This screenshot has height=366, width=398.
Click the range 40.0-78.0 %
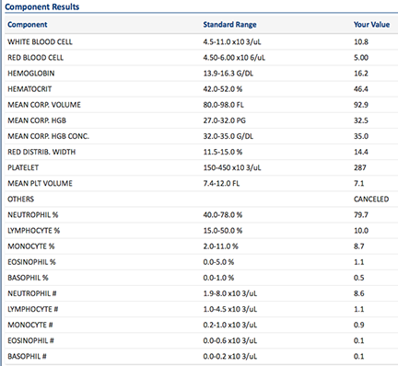(x=223, y=215)
